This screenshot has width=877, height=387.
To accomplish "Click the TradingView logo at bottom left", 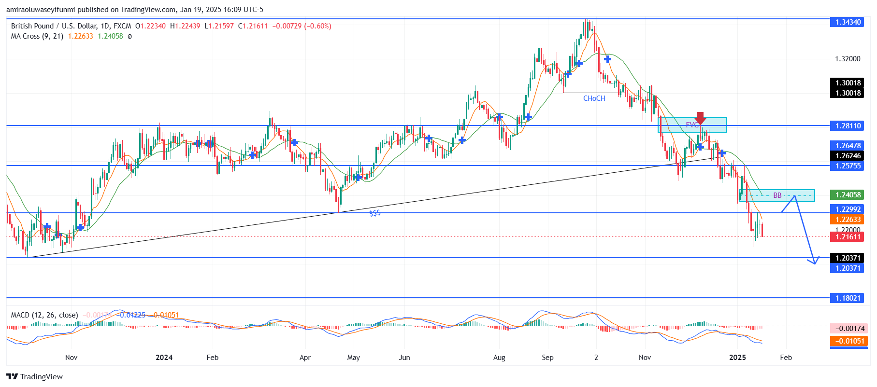I will 34,377.
